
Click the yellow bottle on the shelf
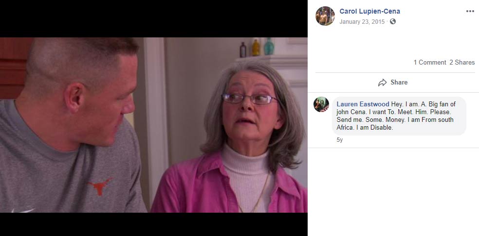coord(256,48)
